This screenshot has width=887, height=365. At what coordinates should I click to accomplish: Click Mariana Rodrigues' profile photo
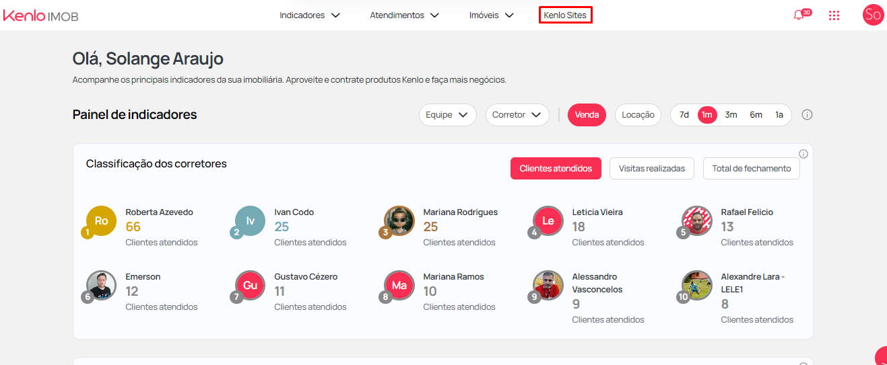coord(399,220)
